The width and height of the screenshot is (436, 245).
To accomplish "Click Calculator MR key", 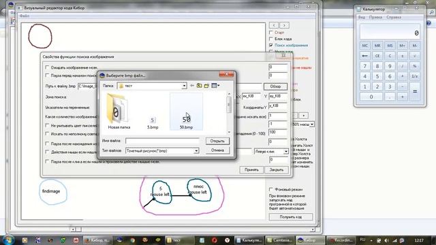I will click(x=377, y=46).
